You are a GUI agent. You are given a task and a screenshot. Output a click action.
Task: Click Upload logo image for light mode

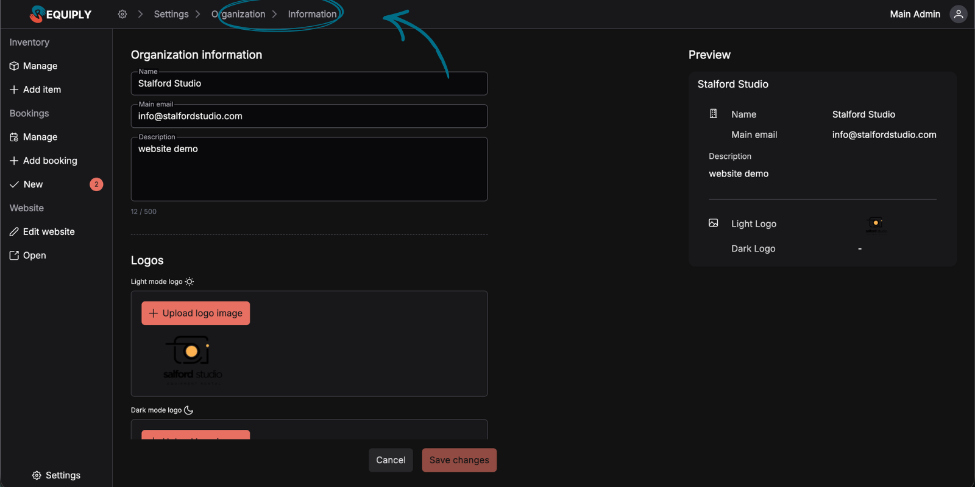pos(196,314)
